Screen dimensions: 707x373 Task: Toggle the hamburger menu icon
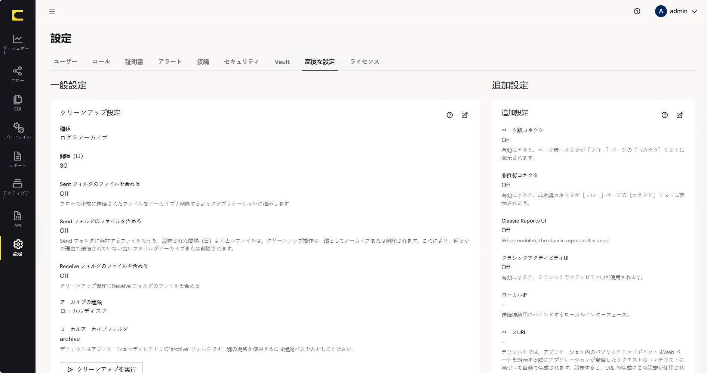pos(52,11)
